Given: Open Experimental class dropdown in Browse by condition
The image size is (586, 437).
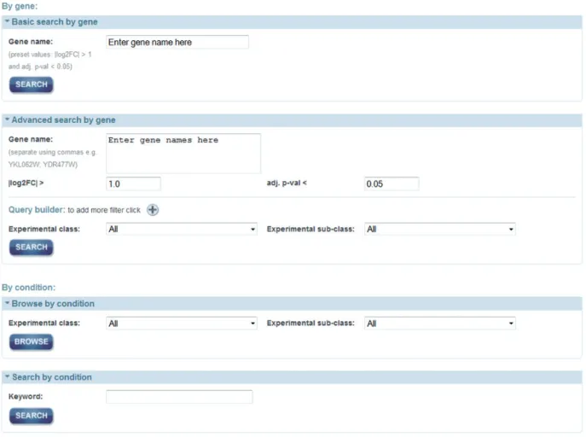Looking at the screenshot, I should (x=182, y=323).
